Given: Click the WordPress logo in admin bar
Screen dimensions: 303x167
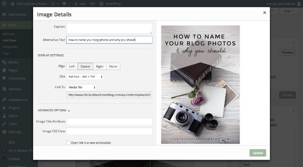Looking at the screenshot, I should (4, 4).
